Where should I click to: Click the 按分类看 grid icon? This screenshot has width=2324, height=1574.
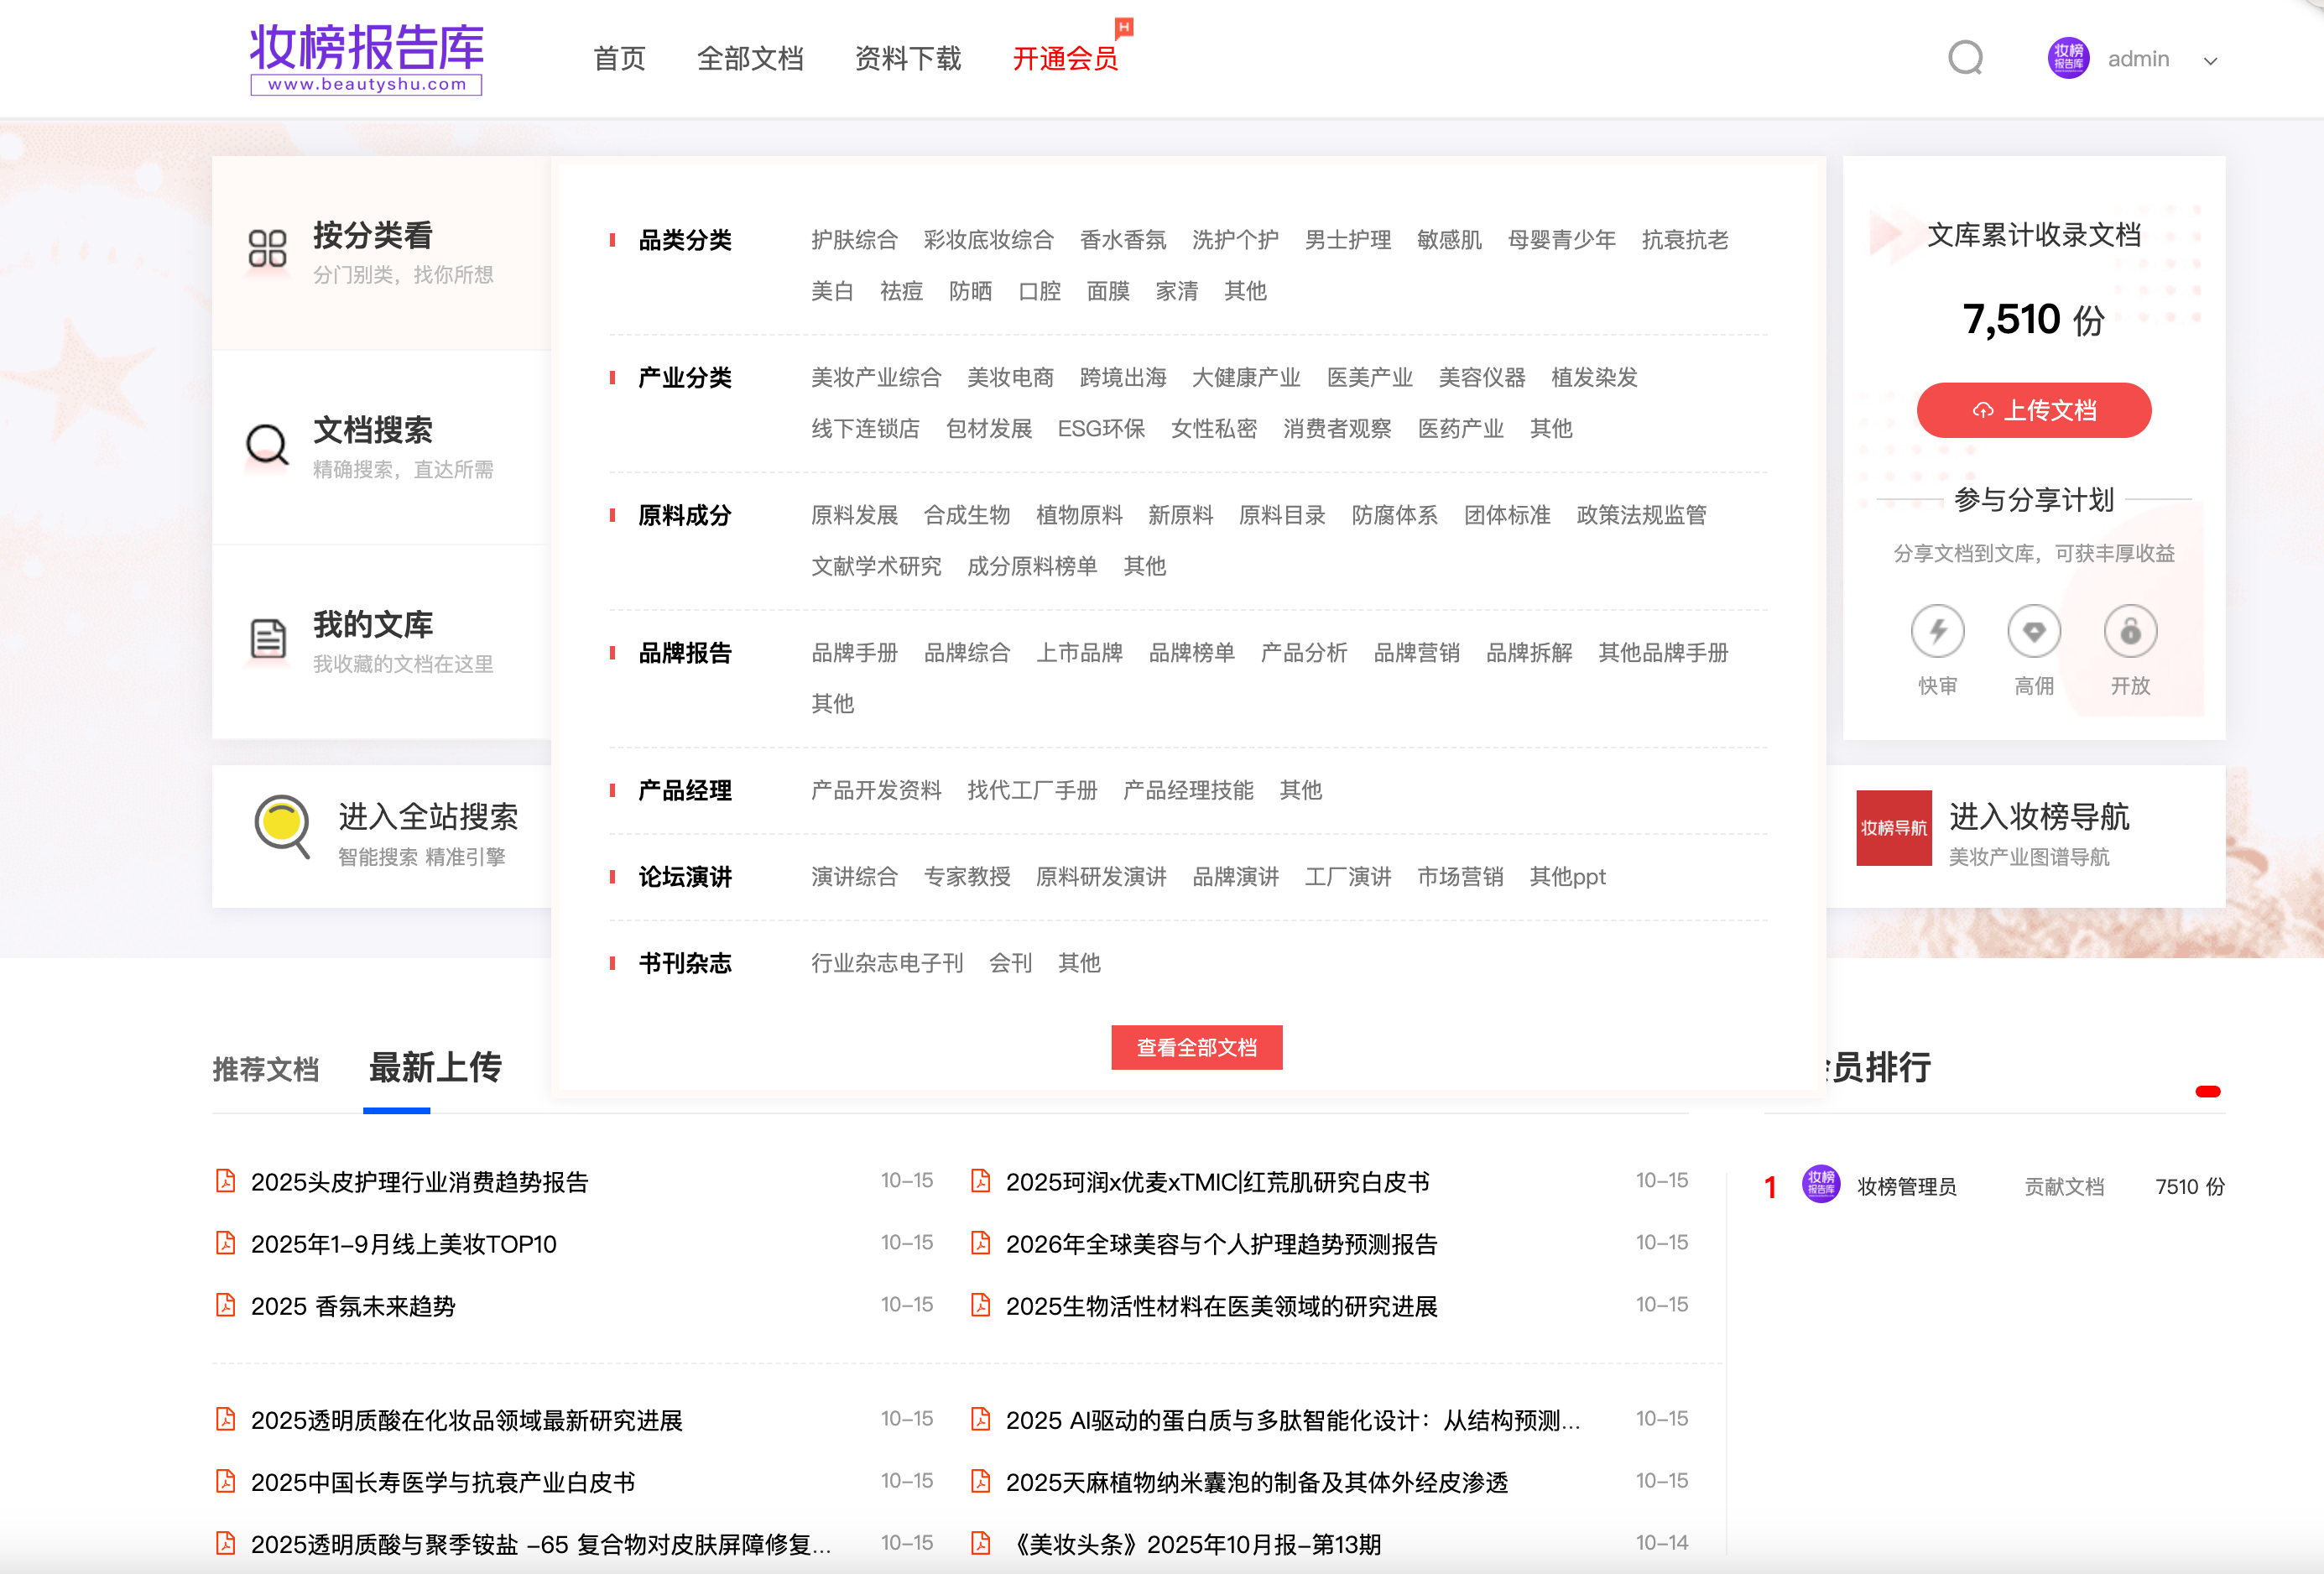pyautogui.click(x=267, y=248)
